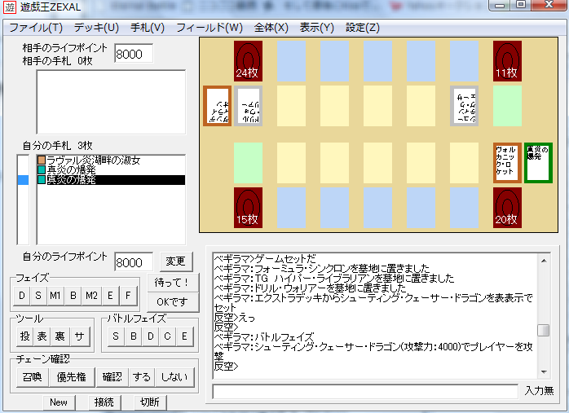Click the chat log scroll-down arrow
Screen dimensions: 569x413
coord(544,371)
